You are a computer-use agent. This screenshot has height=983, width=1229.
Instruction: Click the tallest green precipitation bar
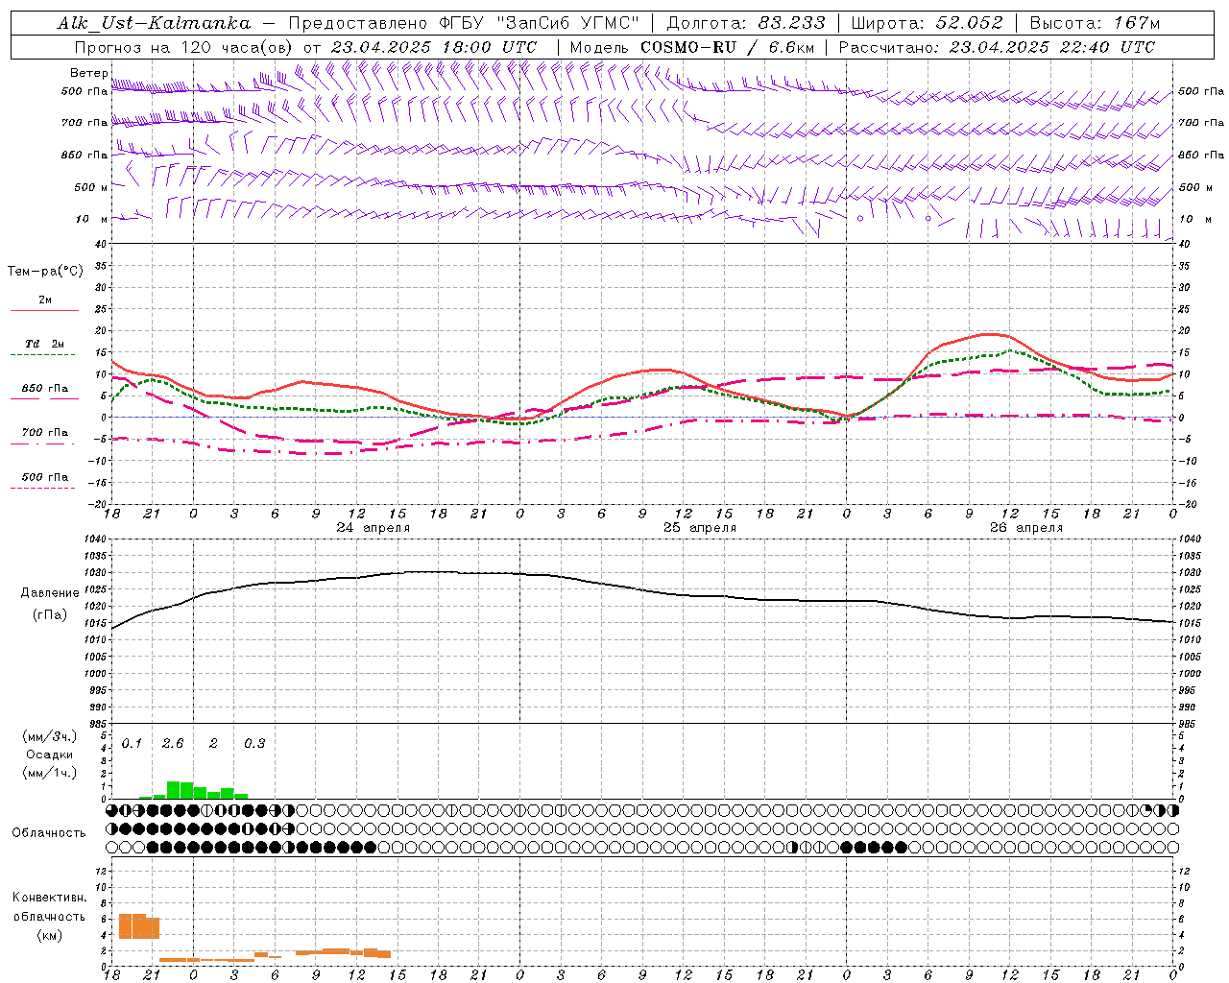(x=174, y=790)
